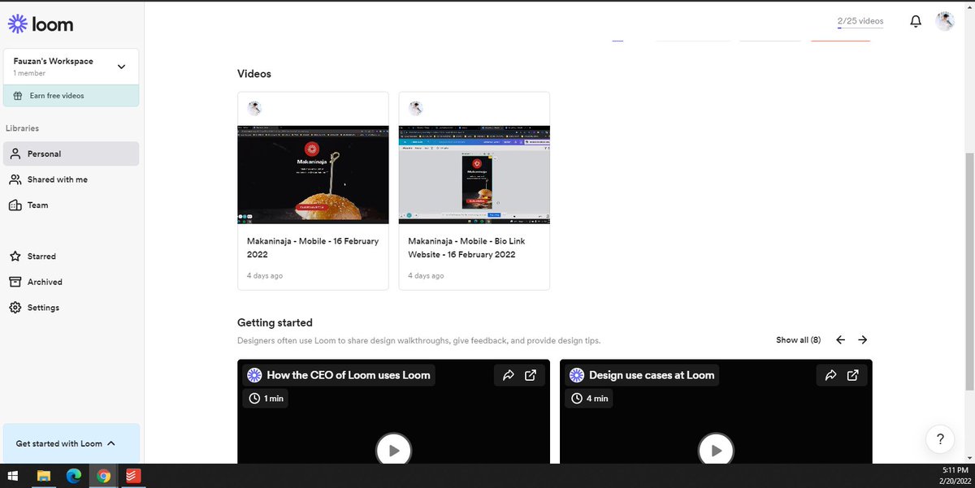Viewport: 975px width, 488px height.
Task: Open the profile avatar menu
Action: [x=945, y=21]
